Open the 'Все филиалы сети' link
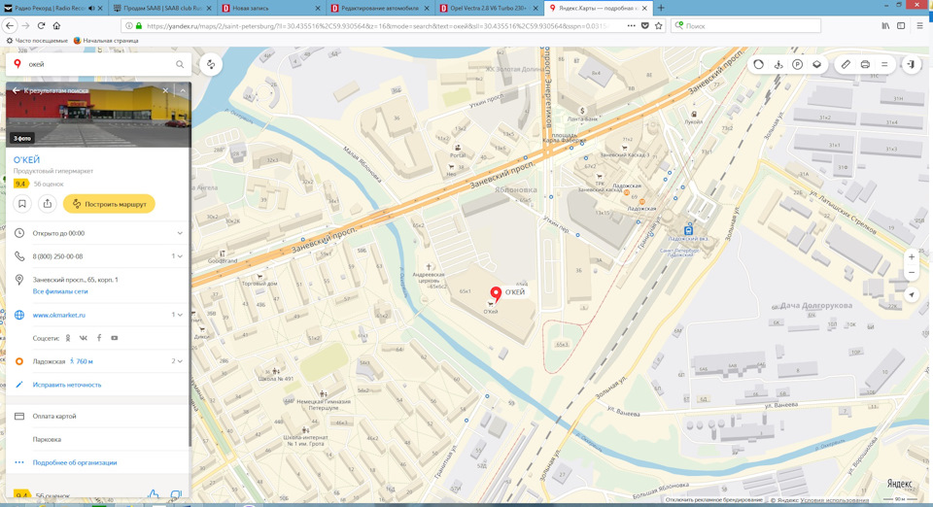Image resolution: width=933 pixels, height=507 pixels. pyautogui.click(x=60, y=291)
